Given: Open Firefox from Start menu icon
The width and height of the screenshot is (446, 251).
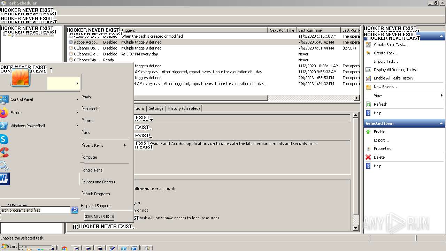Looking at the screenshot, I should (3, 113).
